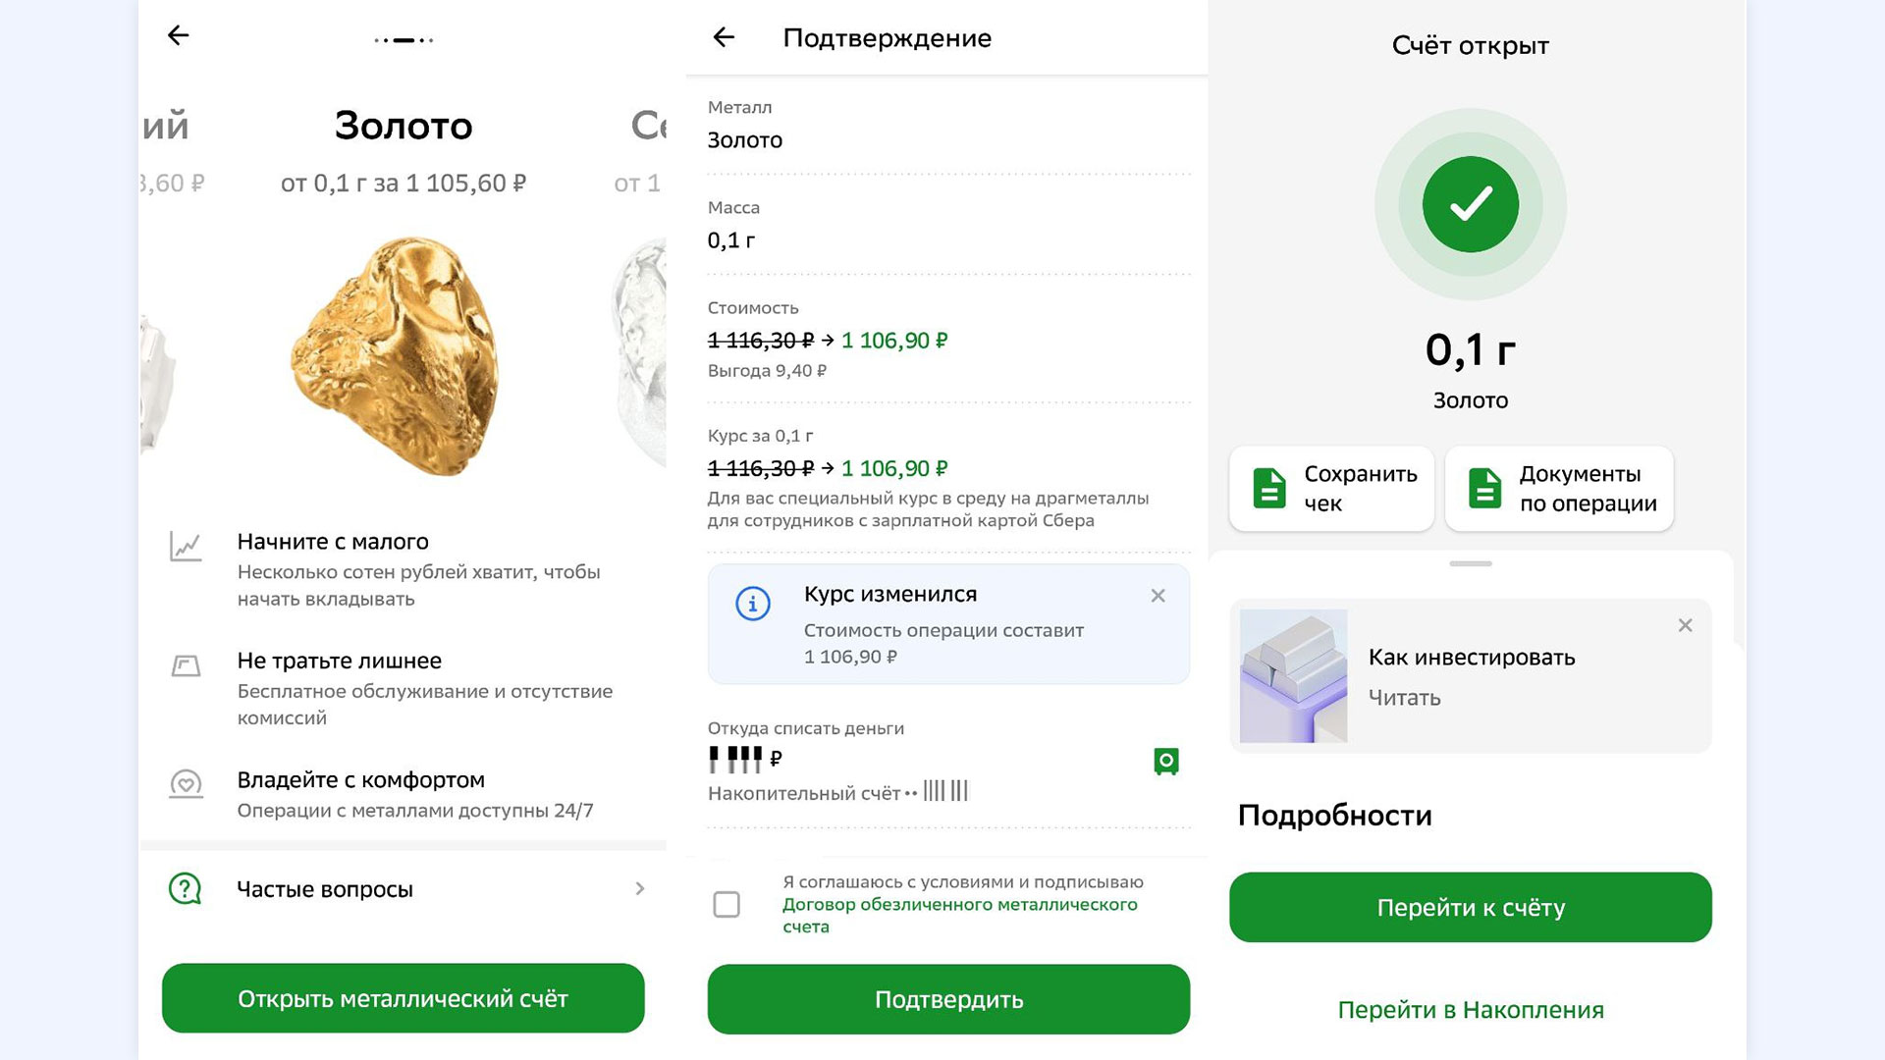Tap the bottom sheet drag handle

click(x=1471, y=564)
